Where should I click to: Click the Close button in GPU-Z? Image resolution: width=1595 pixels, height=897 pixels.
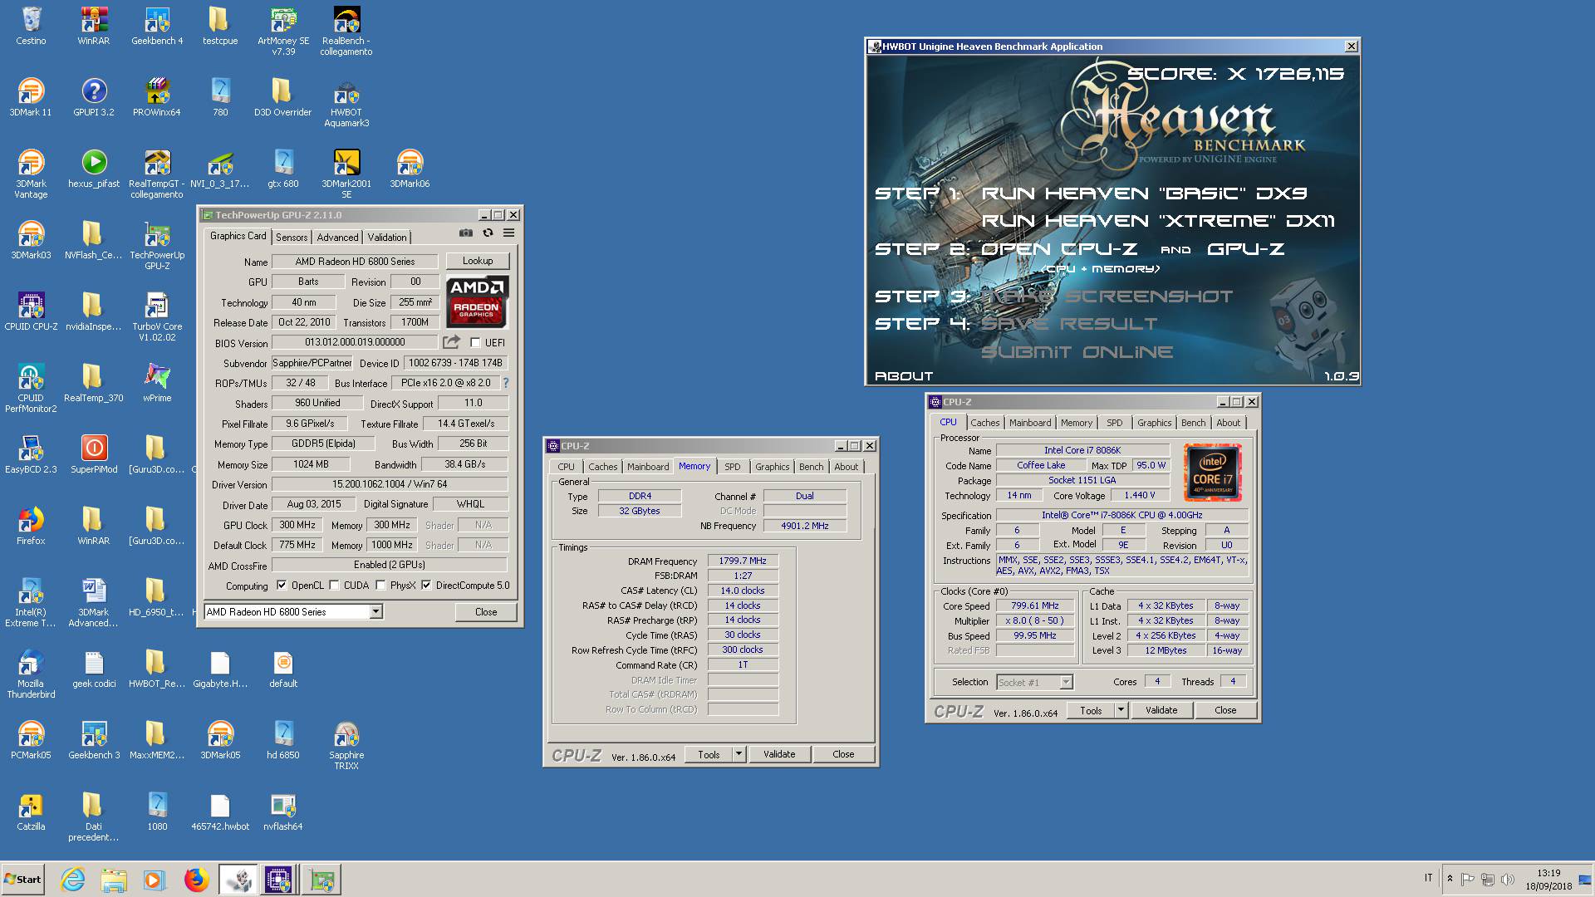486,612
